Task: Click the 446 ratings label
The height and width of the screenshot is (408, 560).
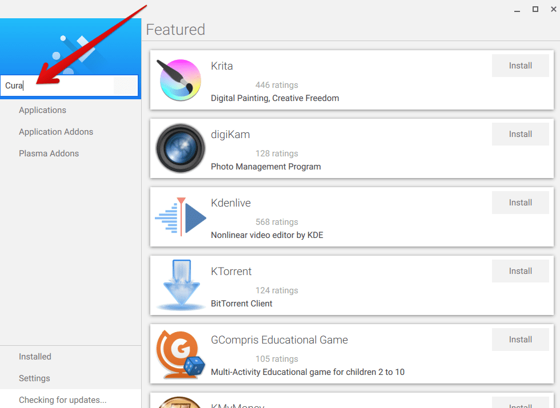Action: 277,85
